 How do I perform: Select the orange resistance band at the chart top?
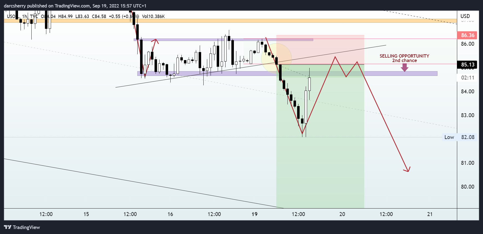(230, 21)
